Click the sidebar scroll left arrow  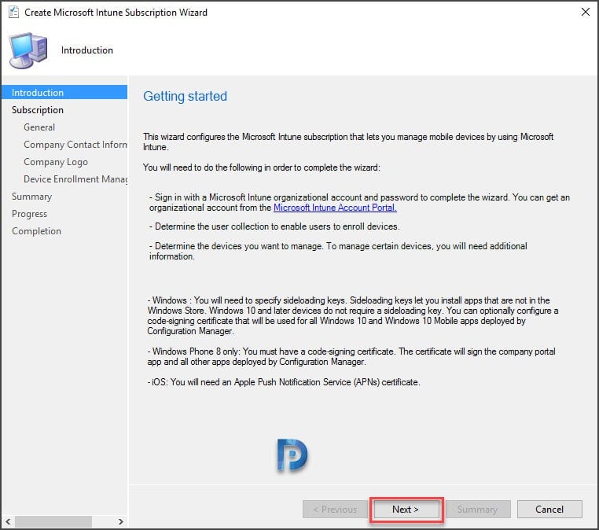point(8,521)
